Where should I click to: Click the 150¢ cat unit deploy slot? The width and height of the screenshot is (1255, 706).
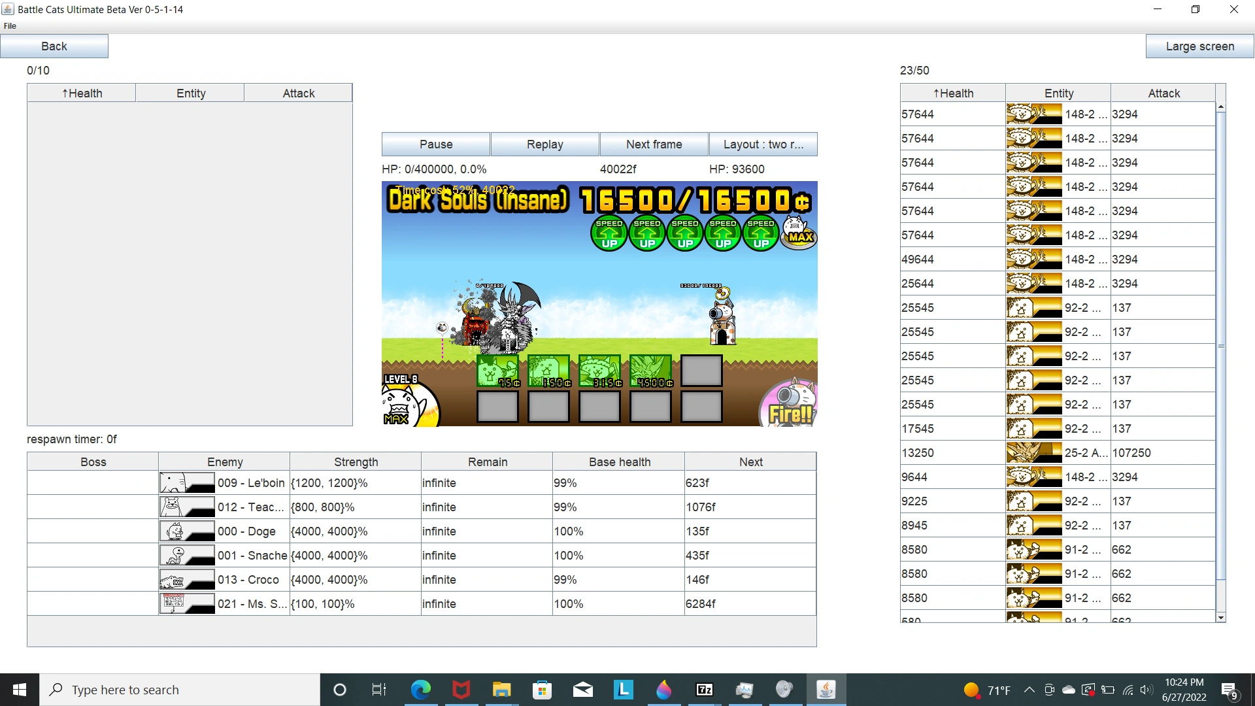[x=548, y=371]
